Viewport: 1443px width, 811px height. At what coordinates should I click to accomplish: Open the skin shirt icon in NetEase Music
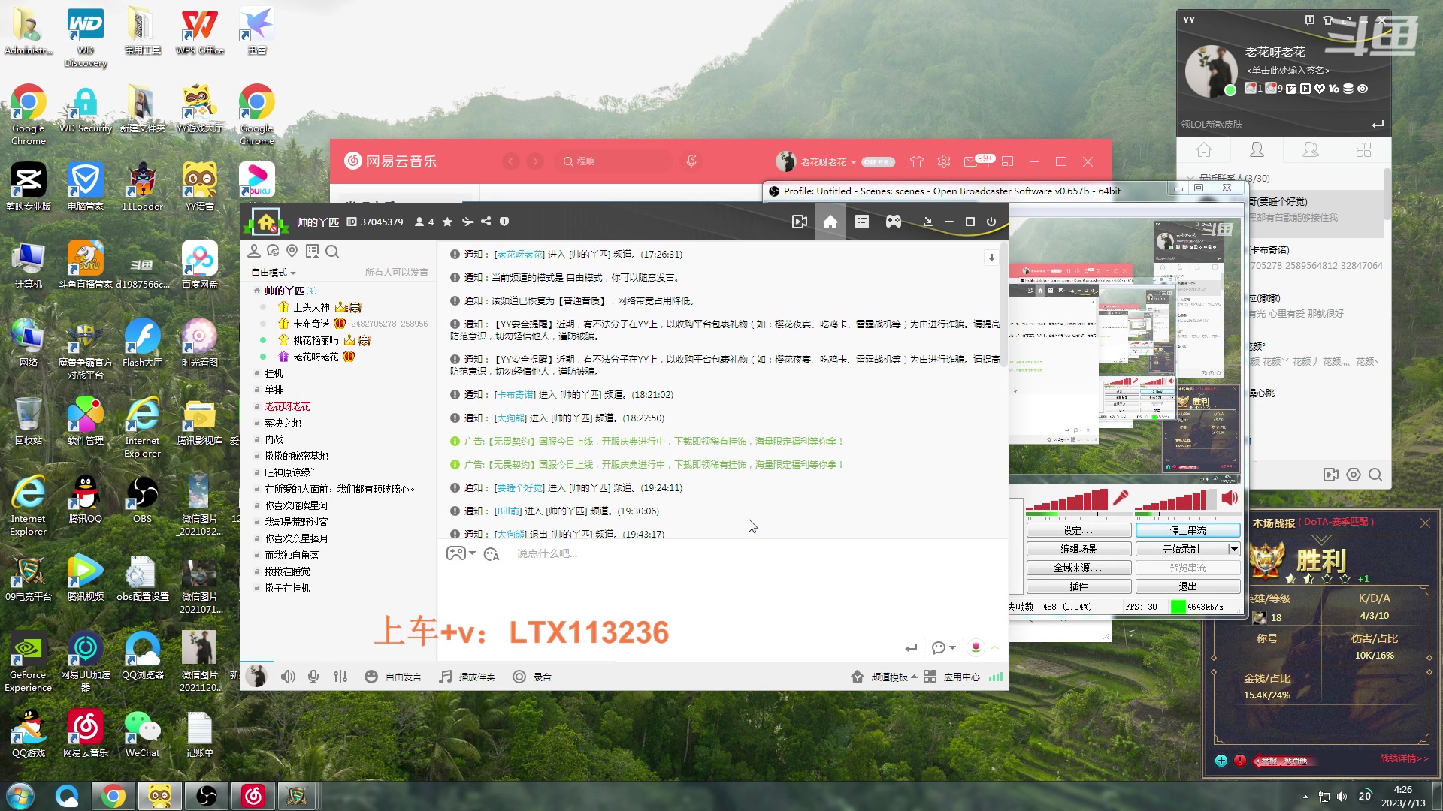tap(916, 161)
